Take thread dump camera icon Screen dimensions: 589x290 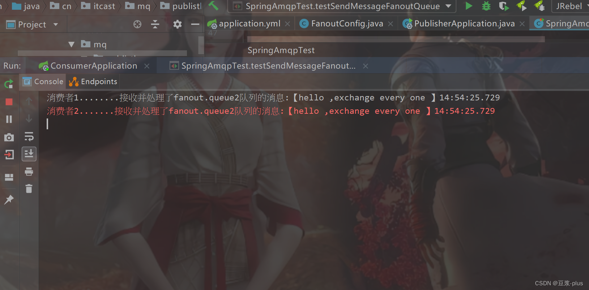pyautogui.click(x=9, y=137)
